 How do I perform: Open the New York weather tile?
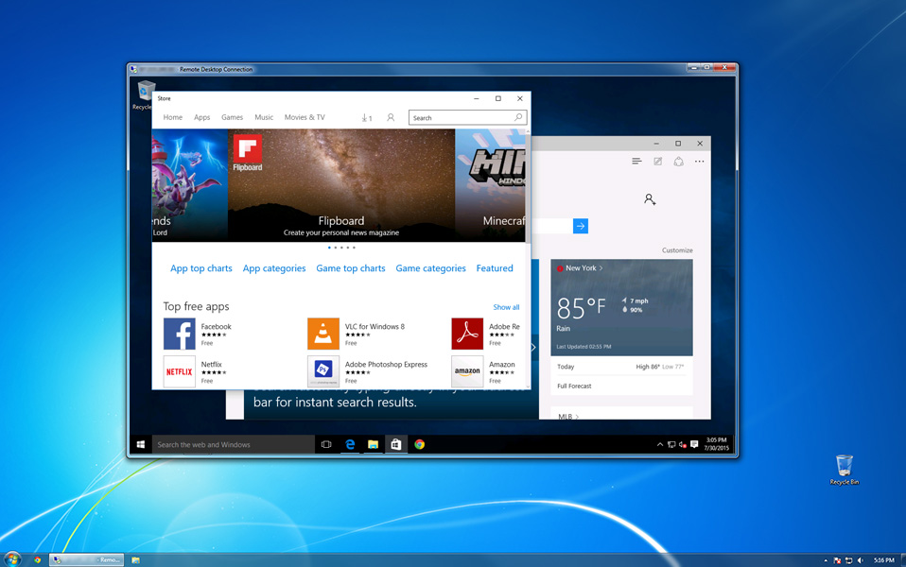621,307
